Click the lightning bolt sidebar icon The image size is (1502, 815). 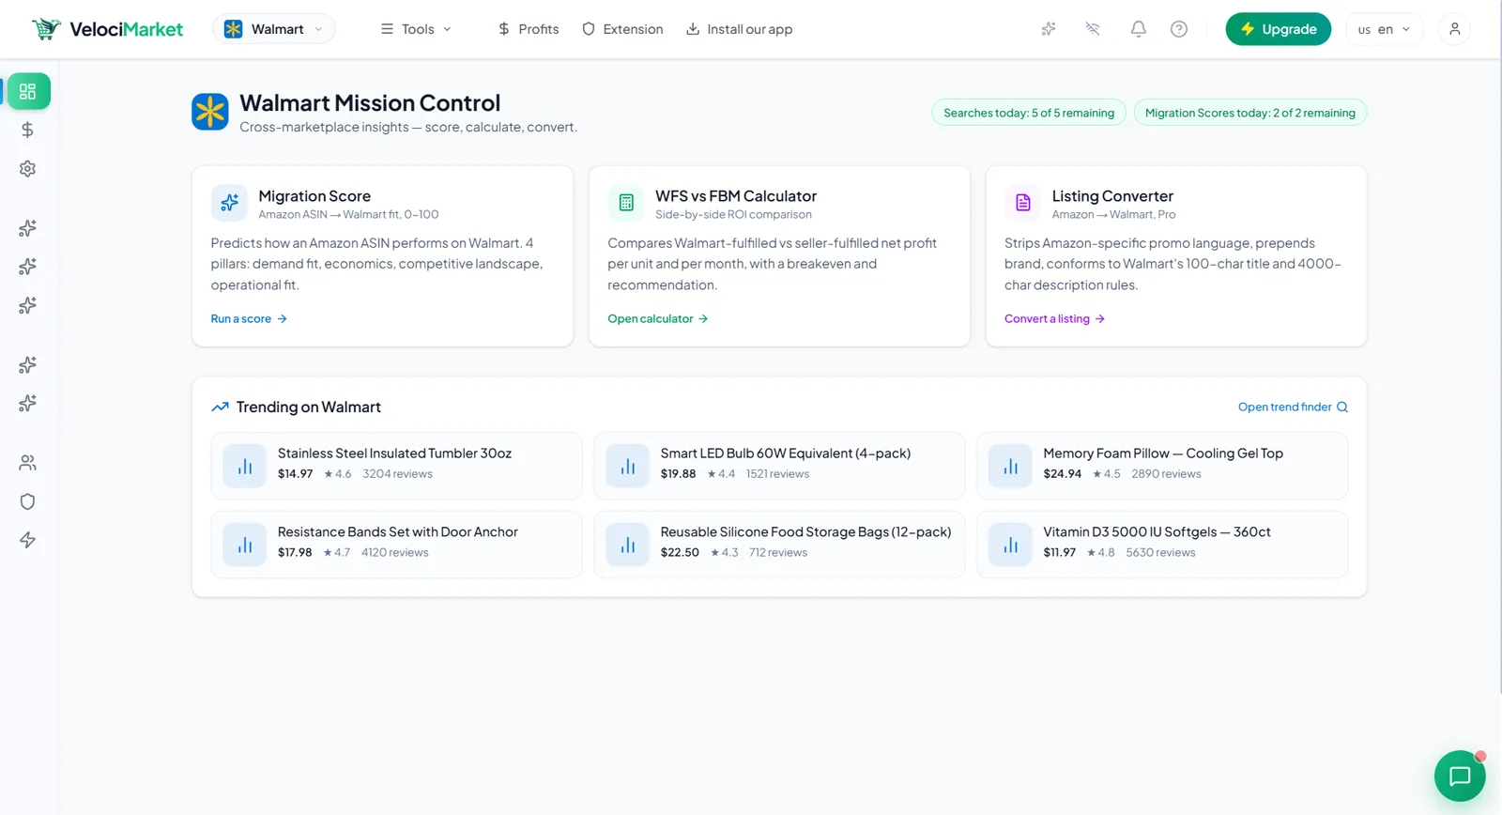(x=28, y=540)
